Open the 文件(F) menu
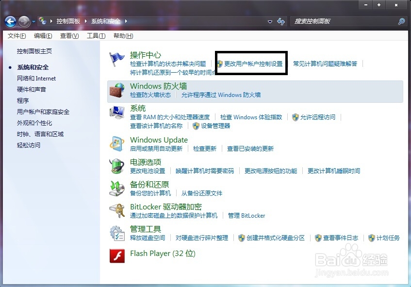The height and width of the screenshot is (287, 411). [x=17, y=36]
